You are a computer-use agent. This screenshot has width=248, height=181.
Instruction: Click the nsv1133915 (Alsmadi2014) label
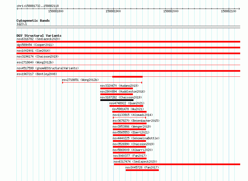133,115
